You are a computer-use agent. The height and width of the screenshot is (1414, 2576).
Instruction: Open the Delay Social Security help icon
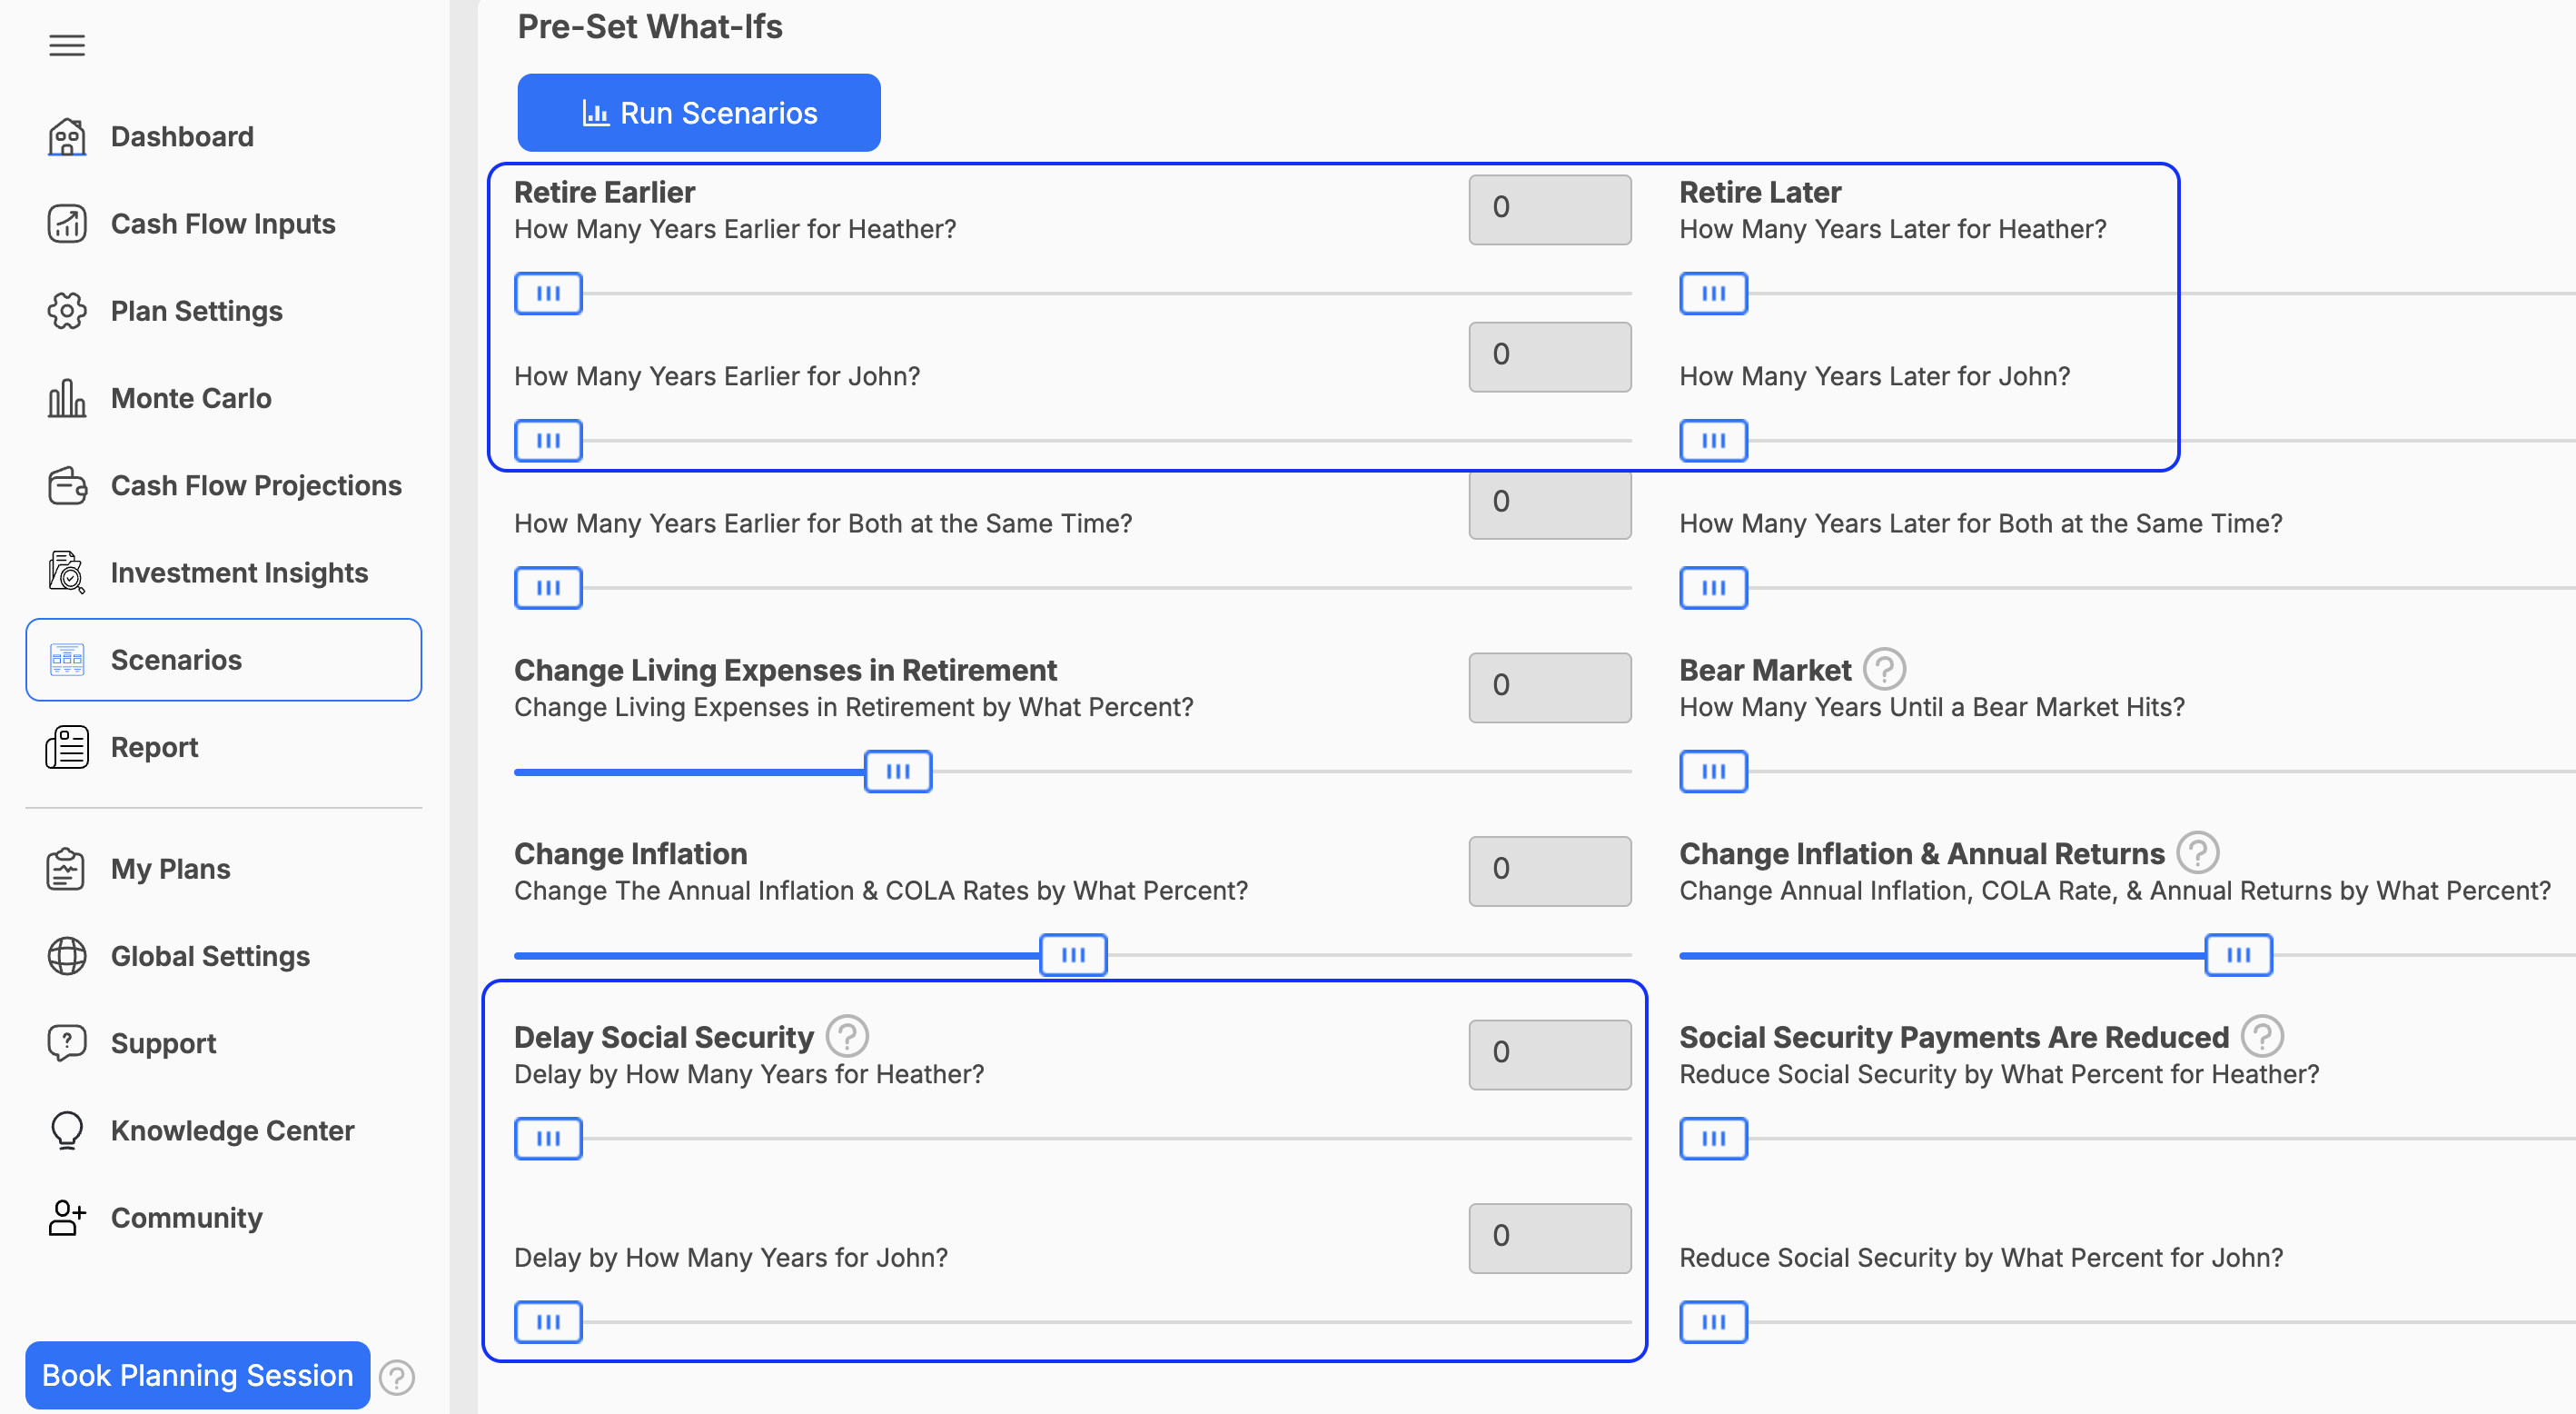847,1036
